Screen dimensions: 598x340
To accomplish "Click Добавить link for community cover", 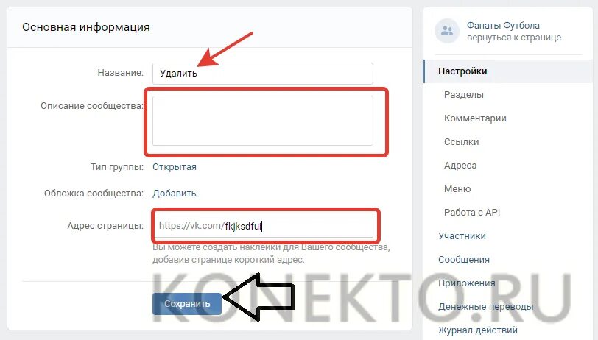I will coord(175,194).
